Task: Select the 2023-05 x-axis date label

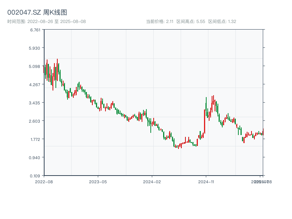Action: click(98, 181)
